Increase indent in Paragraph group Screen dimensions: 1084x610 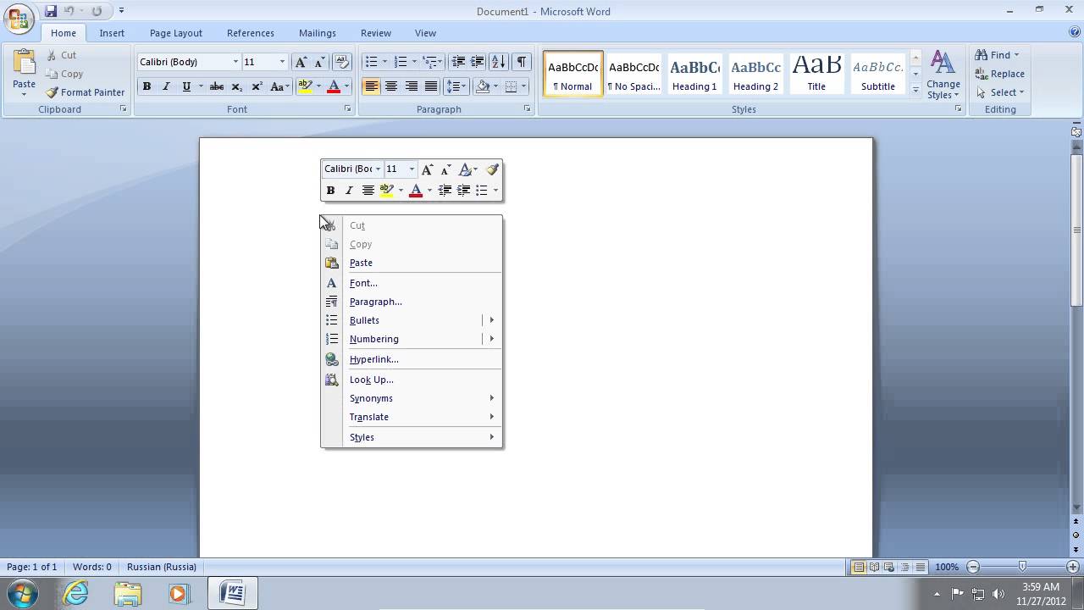tap(478, 62)
